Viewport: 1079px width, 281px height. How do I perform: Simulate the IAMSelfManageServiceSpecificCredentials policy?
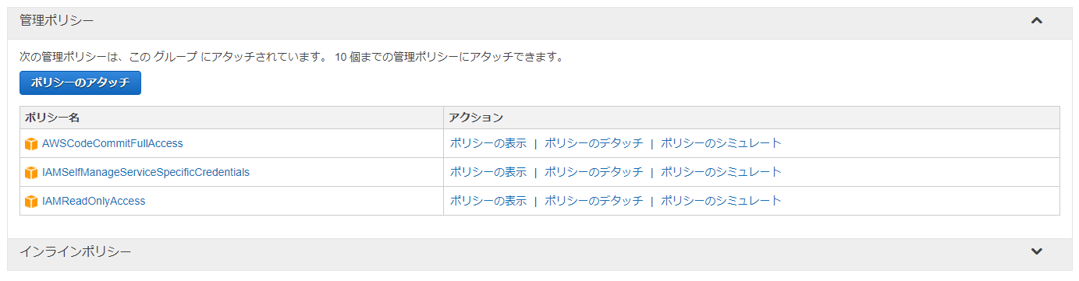click(721, 172)
